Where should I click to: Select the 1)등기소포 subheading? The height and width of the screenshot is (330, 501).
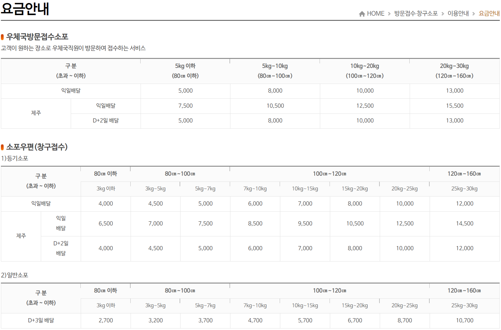point(15,158)
